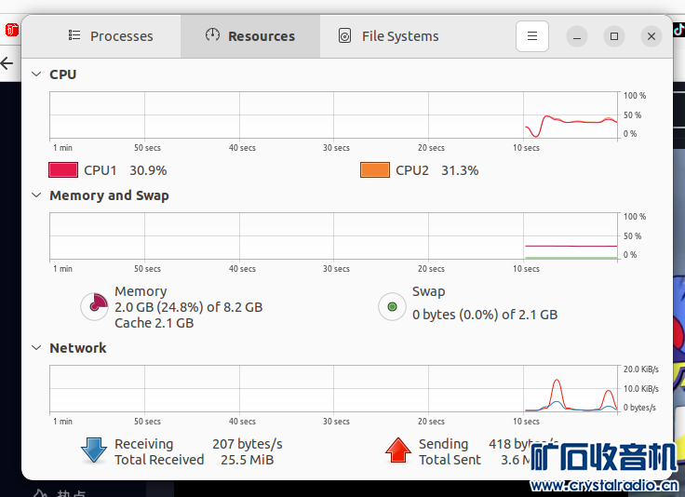Click the 207 bytes/s receiving rate
This screenshot has height=497, width=685.
click(248, 444)
